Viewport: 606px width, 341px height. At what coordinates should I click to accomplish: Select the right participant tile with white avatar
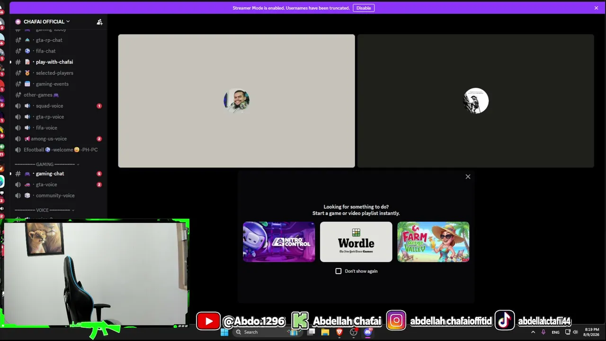476,101
